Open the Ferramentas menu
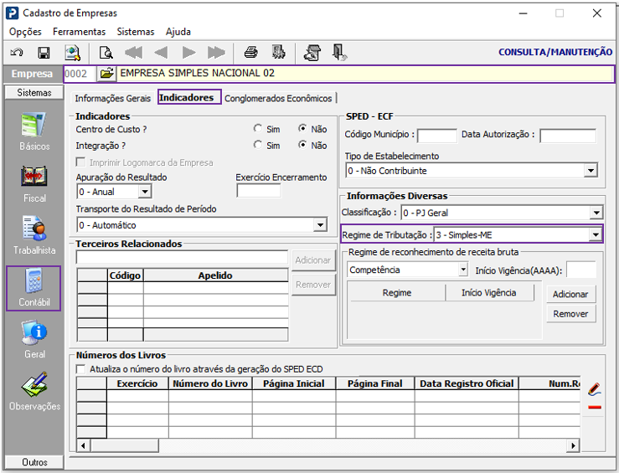Viewport: 619px width, 473px height. click(x=79, y=32)
